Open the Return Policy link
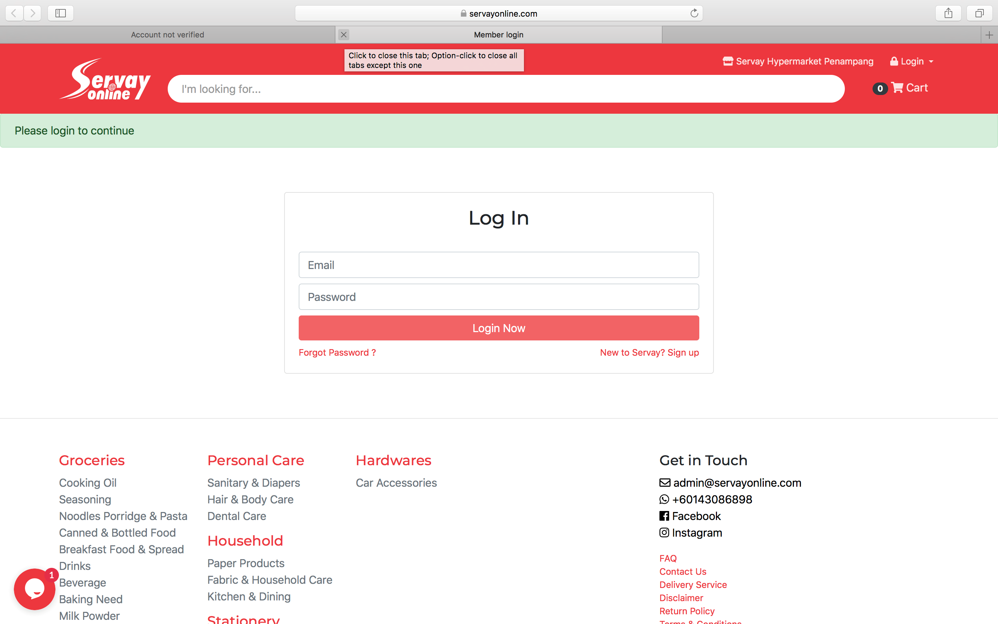The height and width of the screenshot is (624, 998). coord(686,611)
